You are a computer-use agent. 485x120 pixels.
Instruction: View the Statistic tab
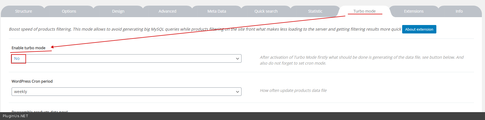(315, 11)
